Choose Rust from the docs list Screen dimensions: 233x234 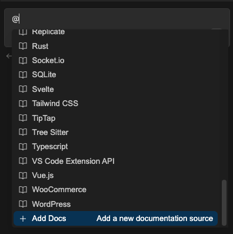(x=116, y=46)
